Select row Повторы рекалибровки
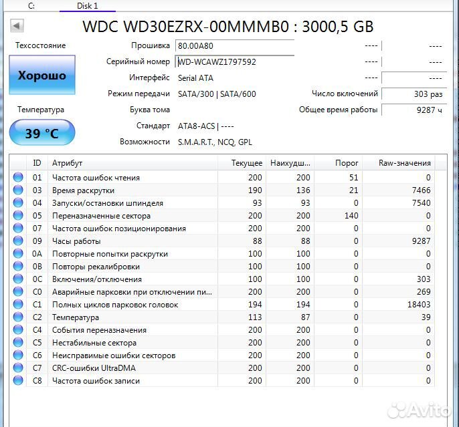This screenshot has width=459, height=427. 222,266
